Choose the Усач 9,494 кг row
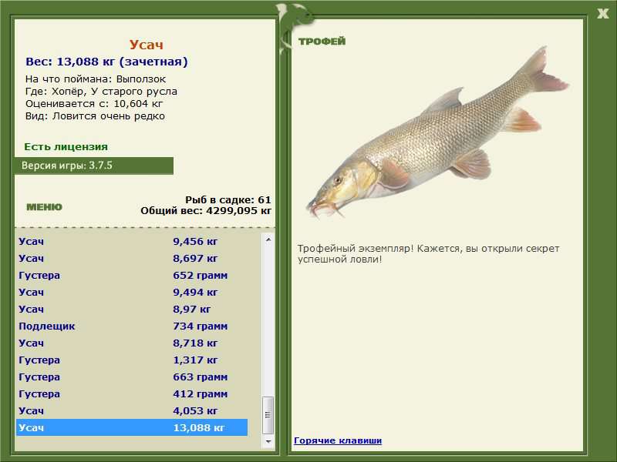The image size is (617, 462). click(x=131, y=292)
